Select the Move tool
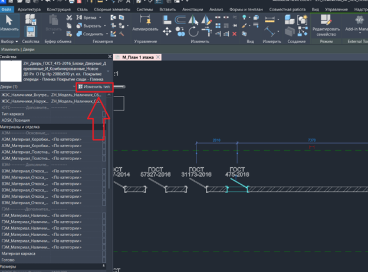This screenshot has width=368, height=272. coord(167,31)
